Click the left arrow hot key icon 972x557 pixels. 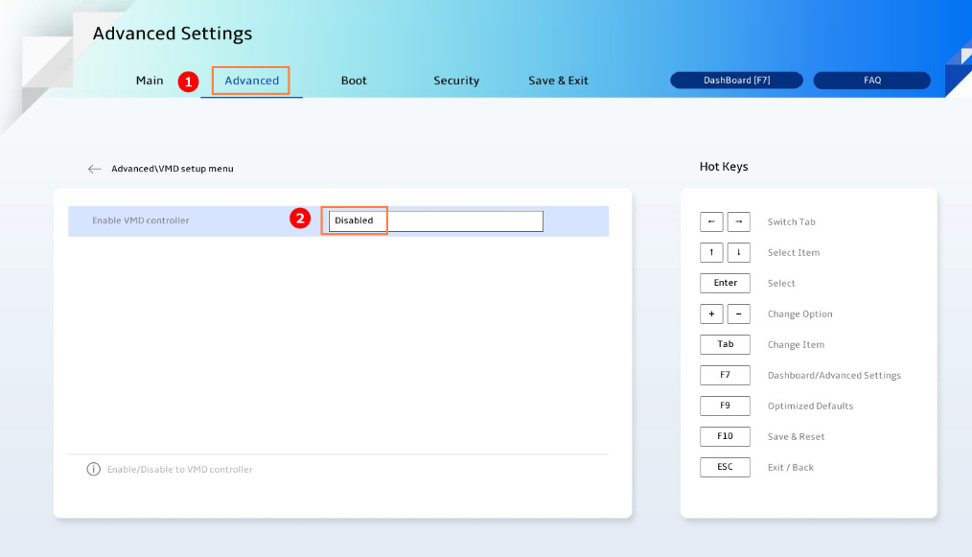(x=711, y=221)
